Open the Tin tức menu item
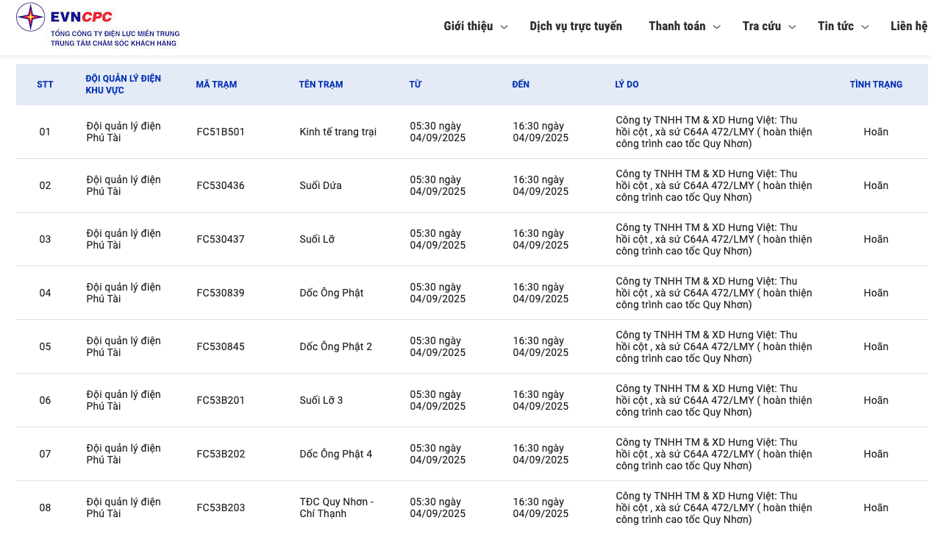Image resolution: width=931 pixels, height=534 pixels. click(835, 26)
